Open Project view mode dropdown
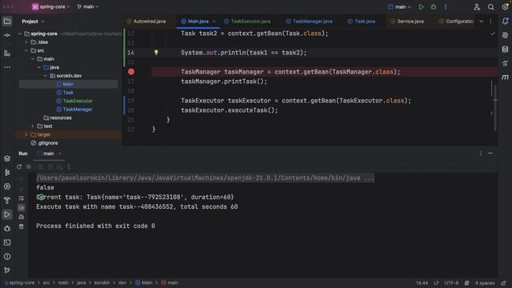Image resolution: width=512 pixels, height=288 pixels. 33,22
